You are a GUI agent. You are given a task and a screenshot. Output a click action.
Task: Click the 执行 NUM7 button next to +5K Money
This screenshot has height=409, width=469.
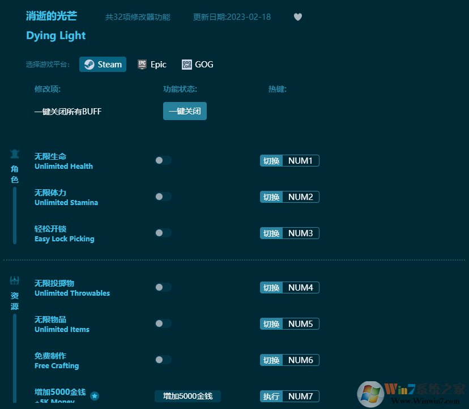[x=289, y=396]
